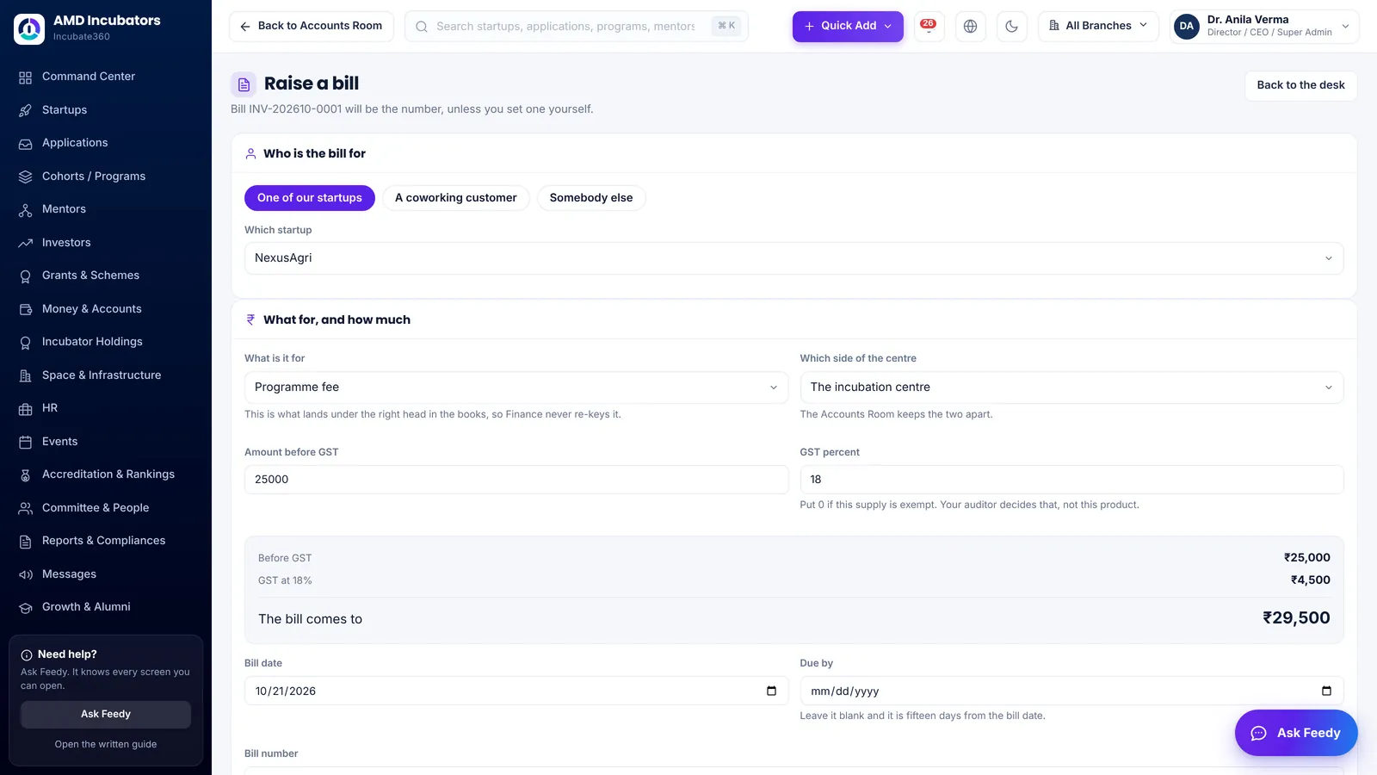Click the Messages megaphone icon
This screenshot has width=1377, height=775.
pyautogui.click(x=26, y=574)
